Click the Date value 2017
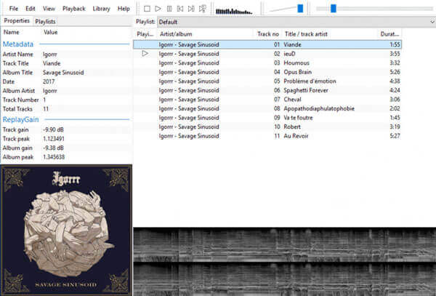 [49, 81]
